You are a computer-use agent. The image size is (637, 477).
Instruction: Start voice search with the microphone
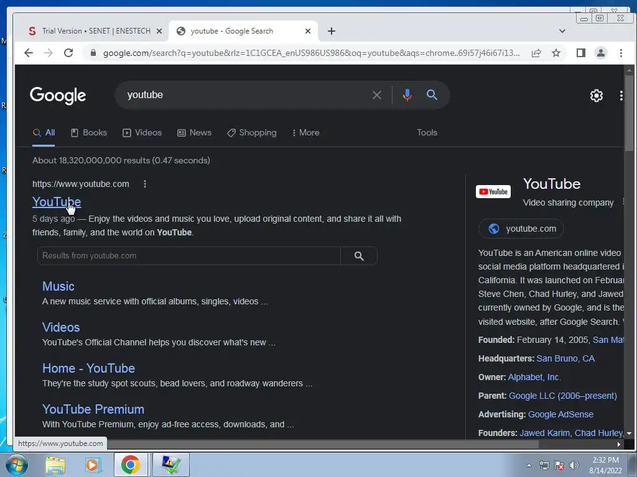(407, 95)
